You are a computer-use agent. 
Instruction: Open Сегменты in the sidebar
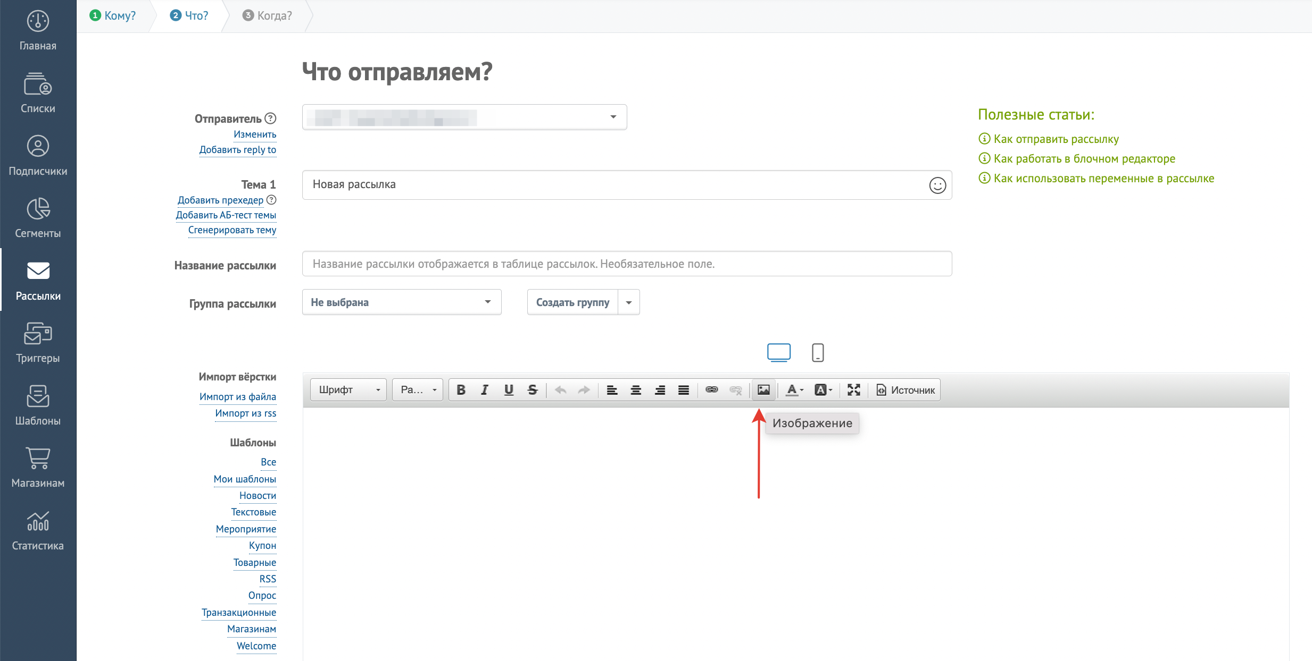tap(38, 218)
